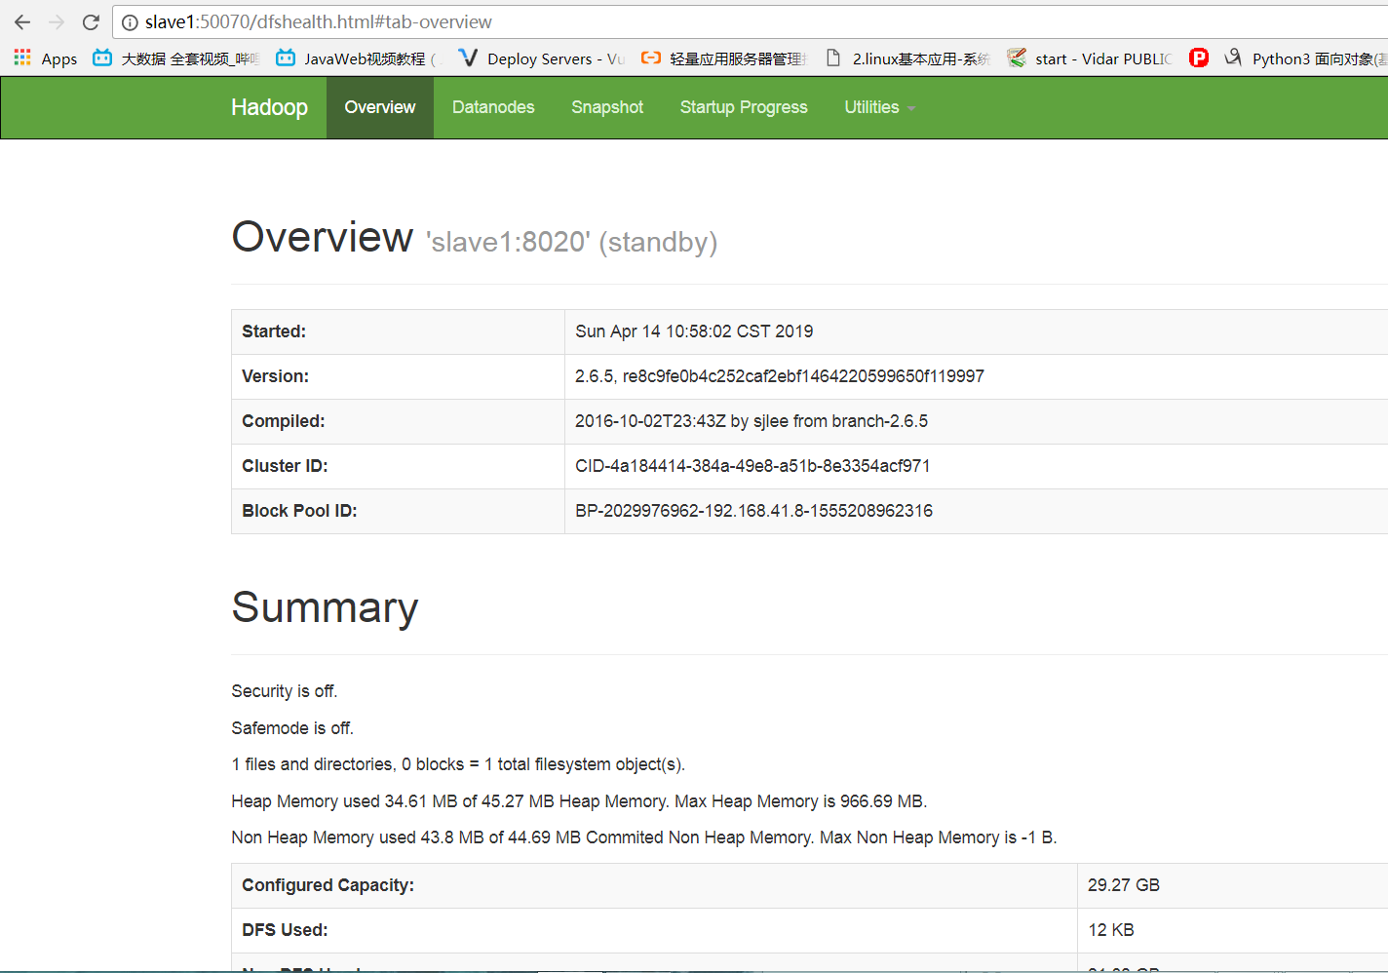The image size is (1388, 973).
Task: Open the 轻量应用服务器管理 bookmark
Action: click(724, 58)
